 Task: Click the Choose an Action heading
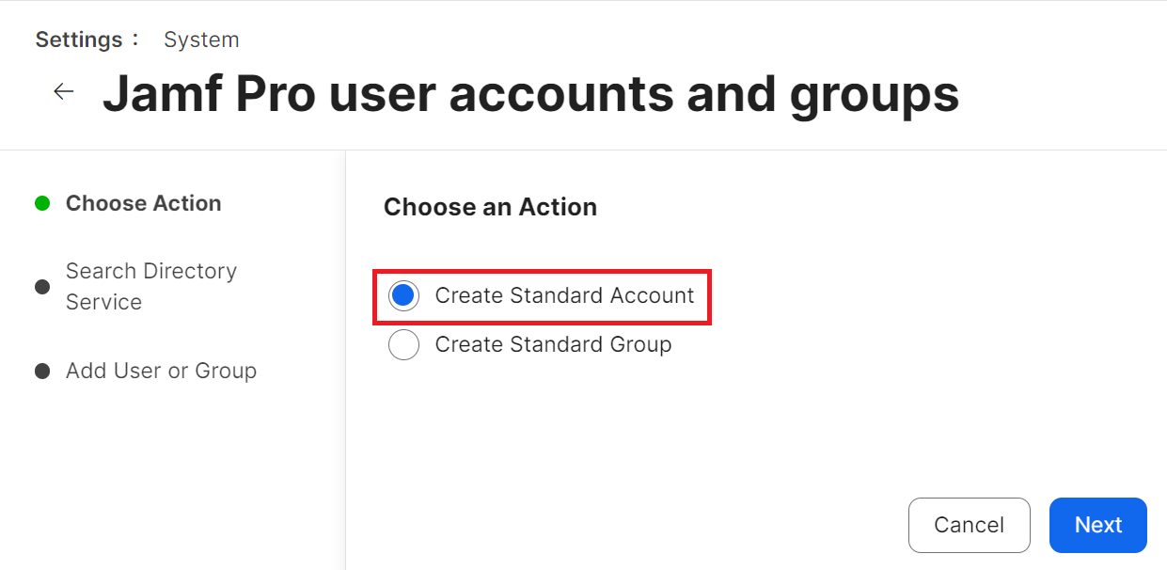click(490, 207)
